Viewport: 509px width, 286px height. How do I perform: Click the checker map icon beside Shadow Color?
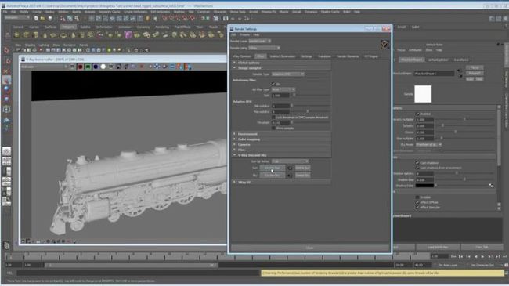(490, 185)
